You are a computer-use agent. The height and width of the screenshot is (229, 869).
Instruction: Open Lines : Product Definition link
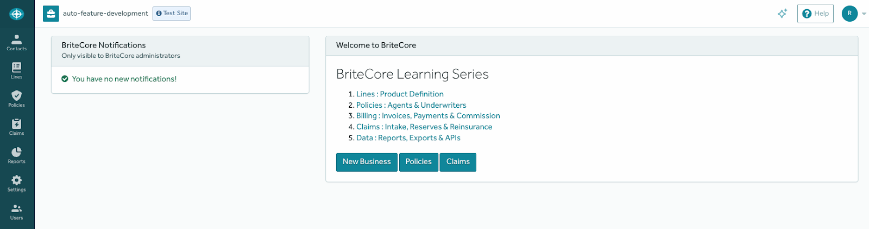click(400, 94)
